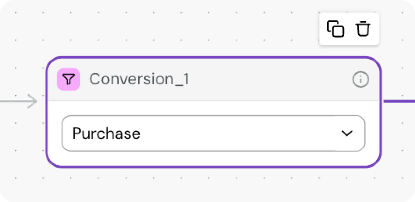Image resolution: width=415 pixels, height=202 pixels.
Task: Click empty canvas left of the floating toolbar
Action: click(x=220, y=29)
